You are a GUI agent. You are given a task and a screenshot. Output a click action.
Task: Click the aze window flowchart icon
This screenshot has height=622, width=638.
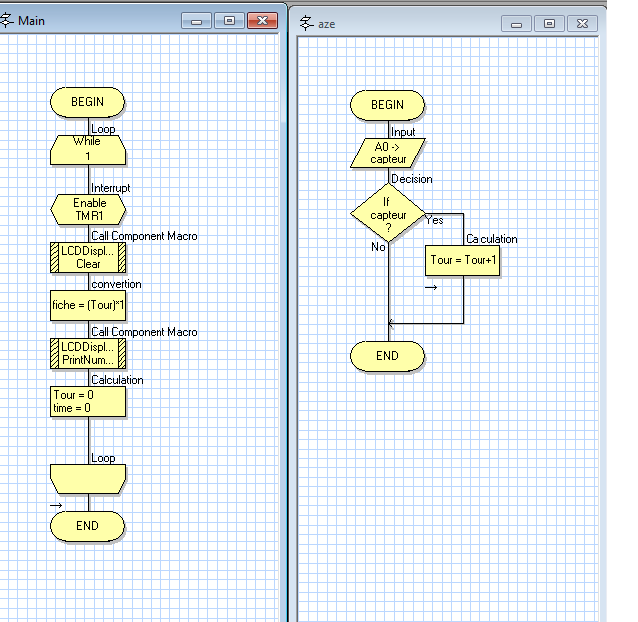click(306, 23)
